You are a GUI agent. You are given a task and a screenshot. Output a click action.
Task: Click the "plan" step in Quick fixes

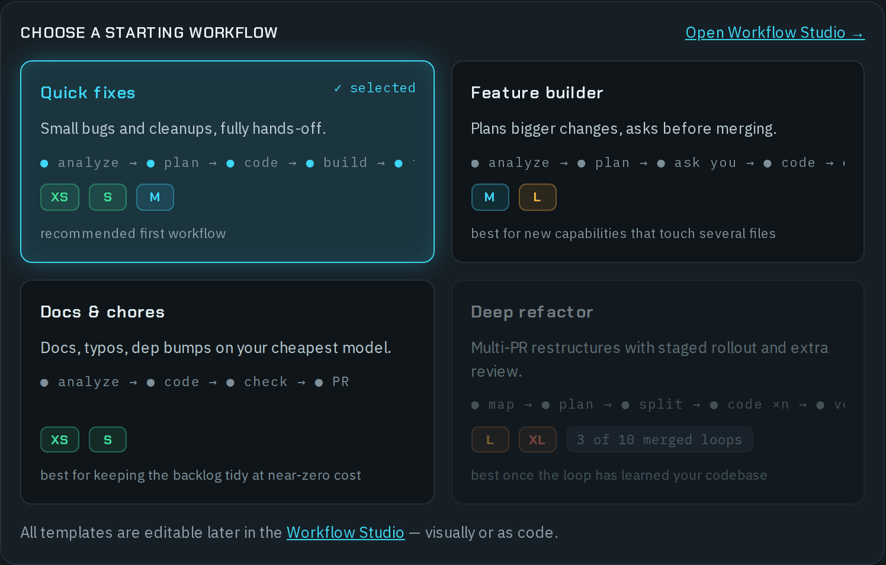coord(174,163)
